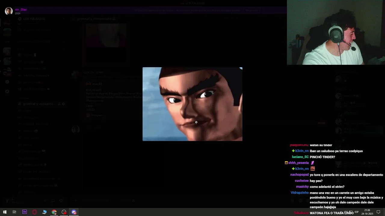Click k3vin_nn beside "iban un saludooo" message
Viewport: 385px width, 216px height.
coord(302,151)
